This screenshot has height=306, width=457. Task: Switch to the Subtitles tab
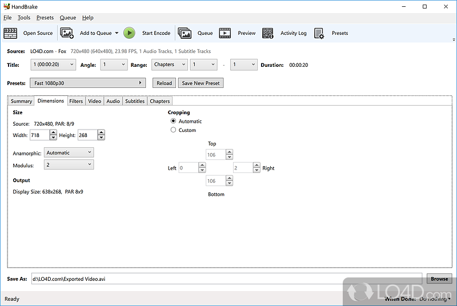click(x=135, y=101)
